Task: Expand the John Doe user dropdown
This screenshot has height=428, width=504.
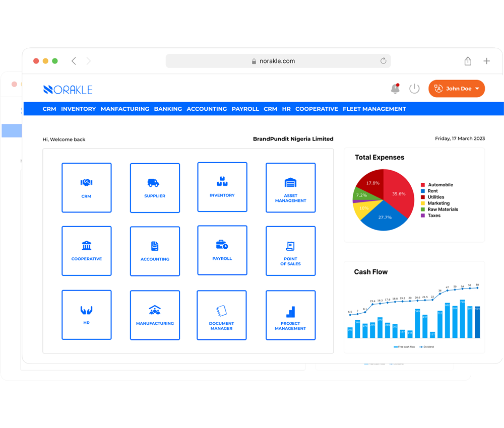Action: pos(456,89)
